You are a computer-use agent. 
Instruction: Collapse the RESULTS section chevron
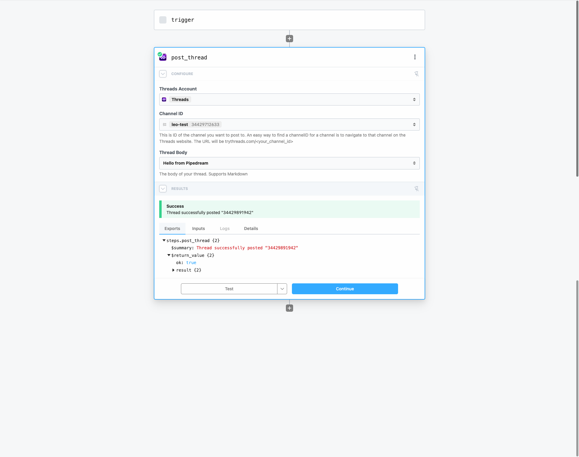163,189
